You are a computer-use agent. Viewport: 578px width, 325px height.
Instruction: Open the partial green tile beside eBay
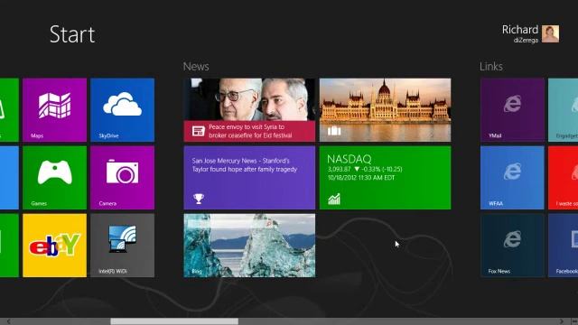point(9,246)
